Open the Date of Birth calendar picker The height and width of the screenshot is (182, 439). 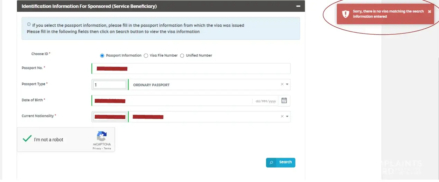pyautogui.click(x=284, y=101)
